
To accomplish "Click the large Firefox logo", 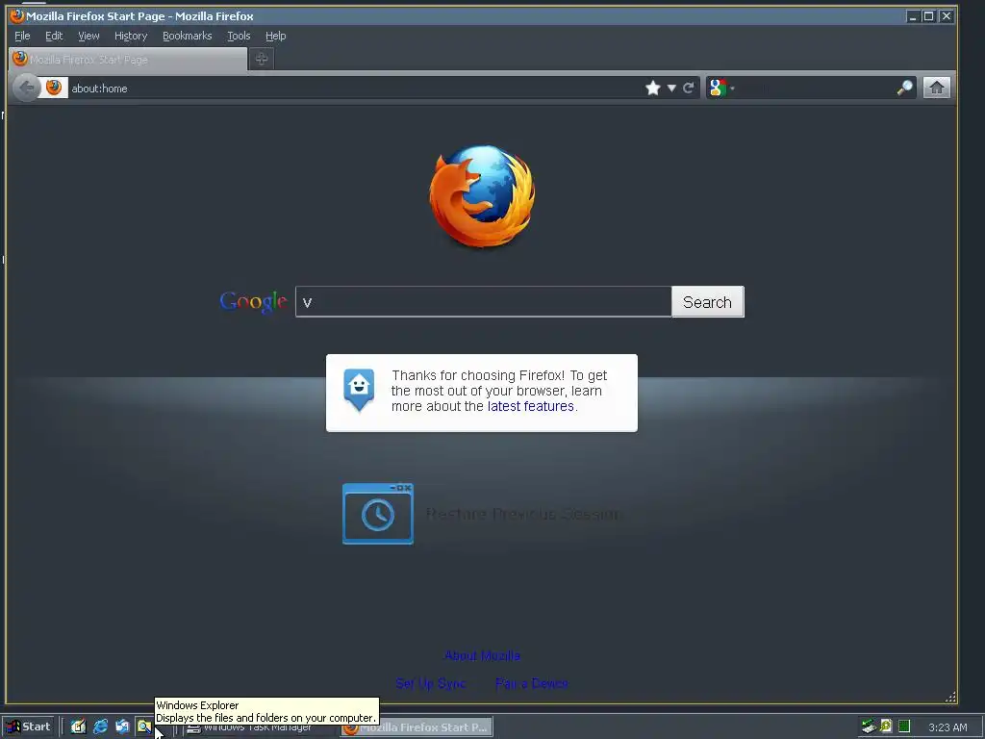I will [x=483, y=196].
